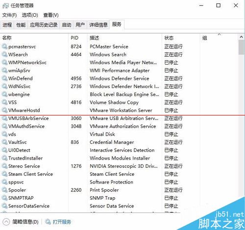Screen dimensions: 245x230
Task: Click the gear icon beside SNMPTRAP
Action: tap(4, 198)
